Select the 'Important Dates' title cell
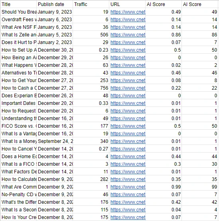This screenshot has width=219, height=221. (18, 103)
